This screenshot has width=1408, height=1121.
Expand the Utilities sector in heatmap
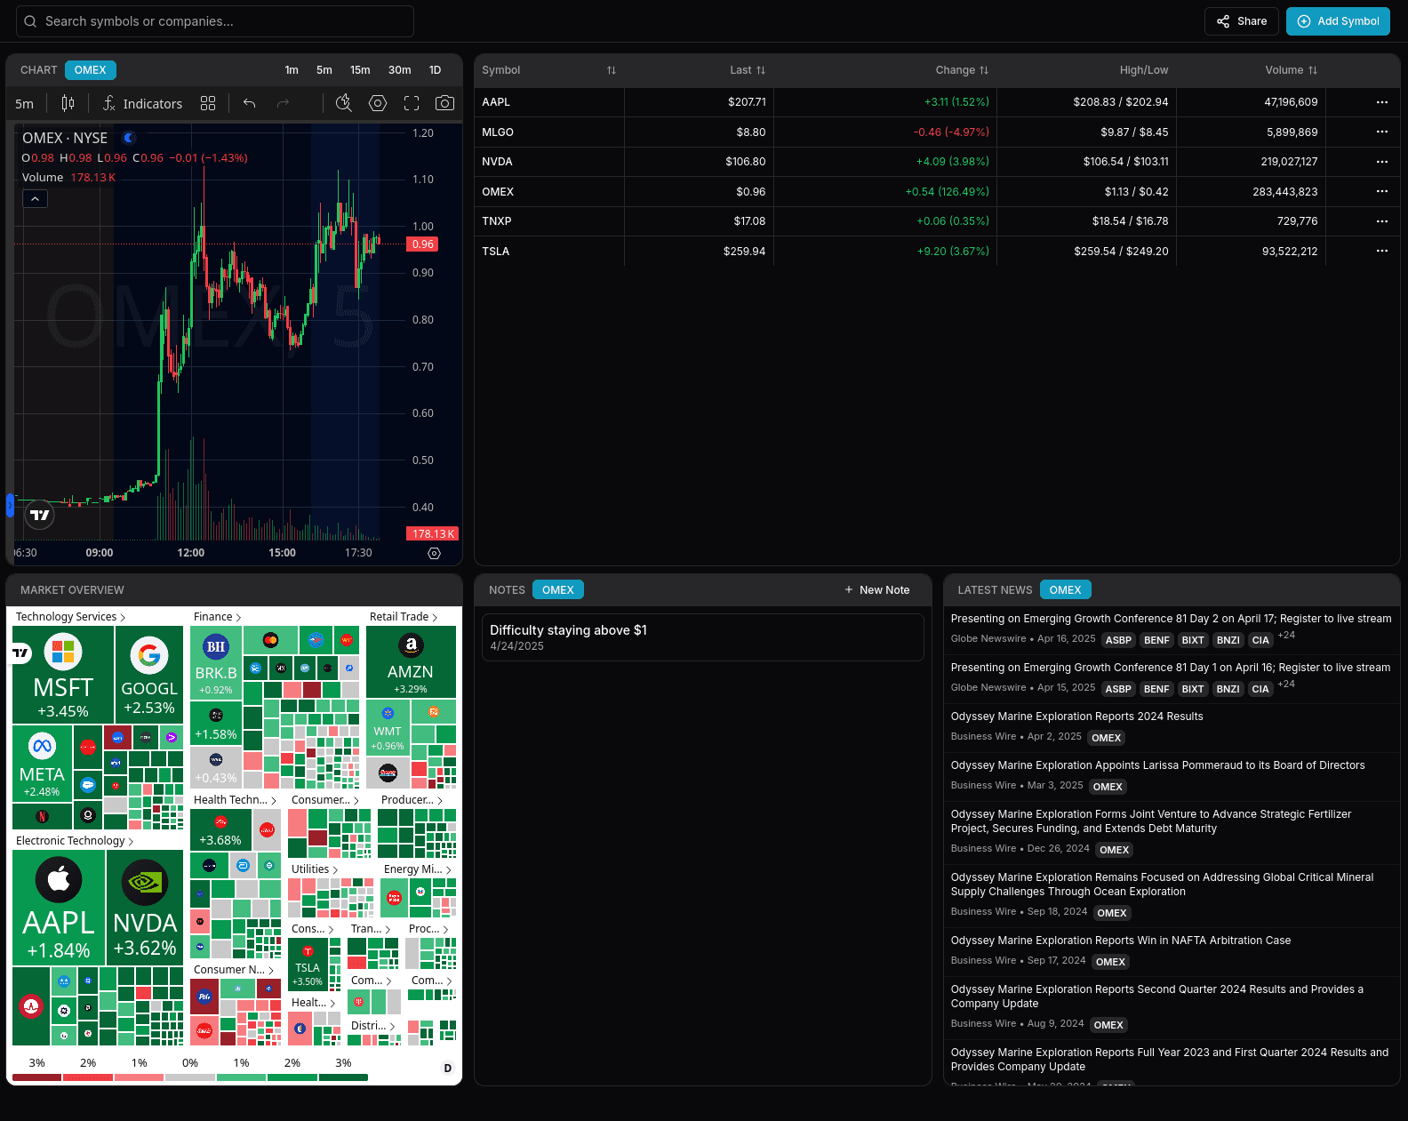click(315, 869)
